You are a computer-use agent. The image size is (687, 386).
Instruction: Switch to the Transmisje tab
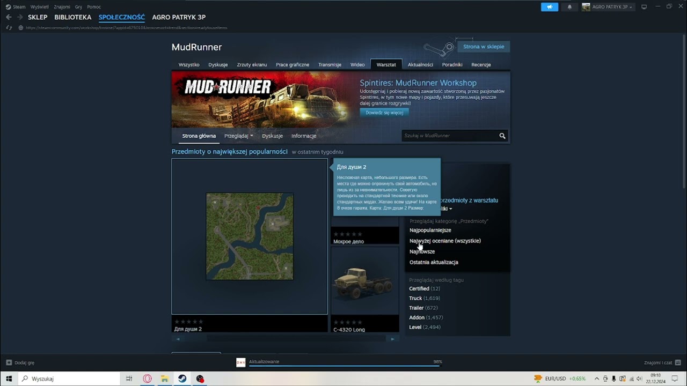330,64
